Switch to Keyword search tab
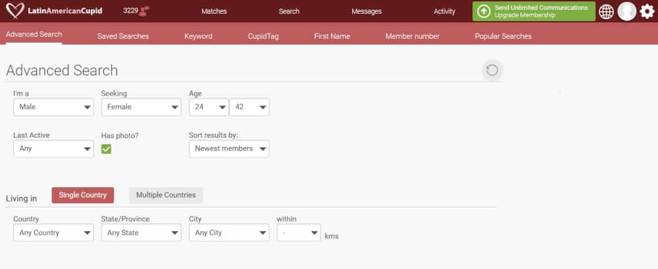 pyautogui.click(x=198, y=36)
